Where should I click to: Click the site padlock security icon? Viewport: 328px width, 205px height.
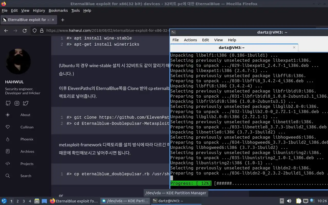pos(42,30)
